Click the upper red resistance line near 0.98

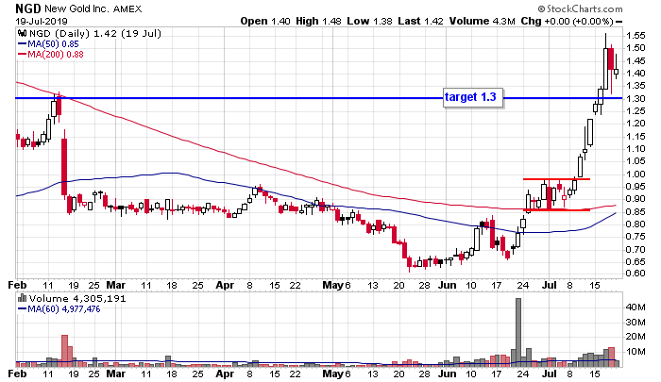pyautogui.click(x=556, y=179)
